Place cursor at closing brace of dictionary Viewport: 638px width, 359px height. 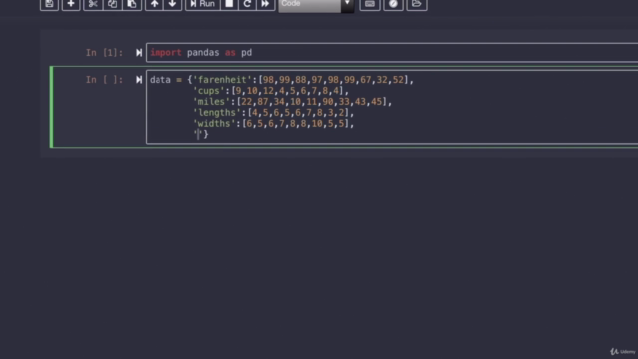(x=206, y=134)
